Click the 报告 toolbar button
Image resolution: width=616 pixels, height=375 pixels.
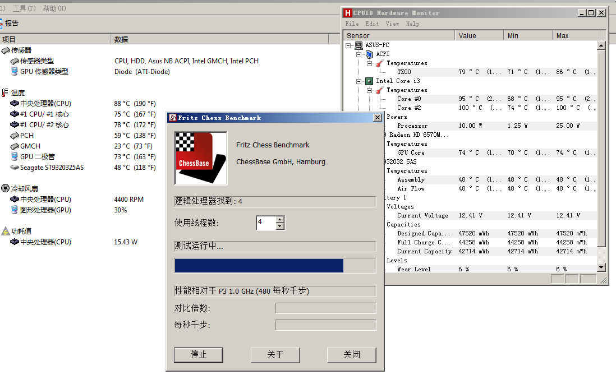tap(9, 24)
